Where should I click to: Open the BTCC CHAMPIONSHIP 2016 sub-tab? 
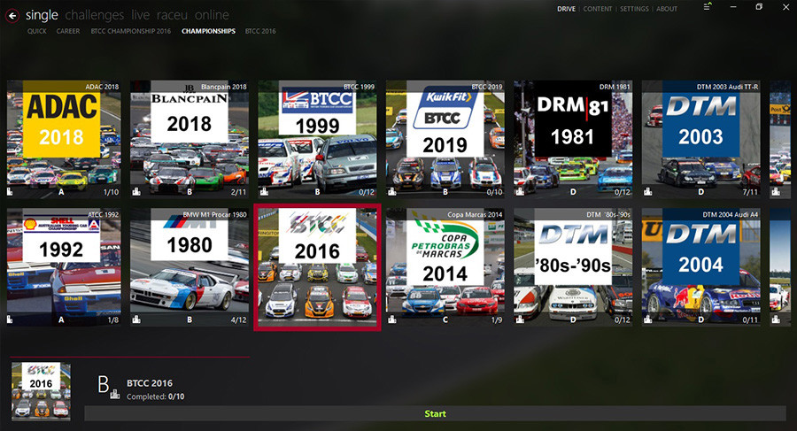131,31
